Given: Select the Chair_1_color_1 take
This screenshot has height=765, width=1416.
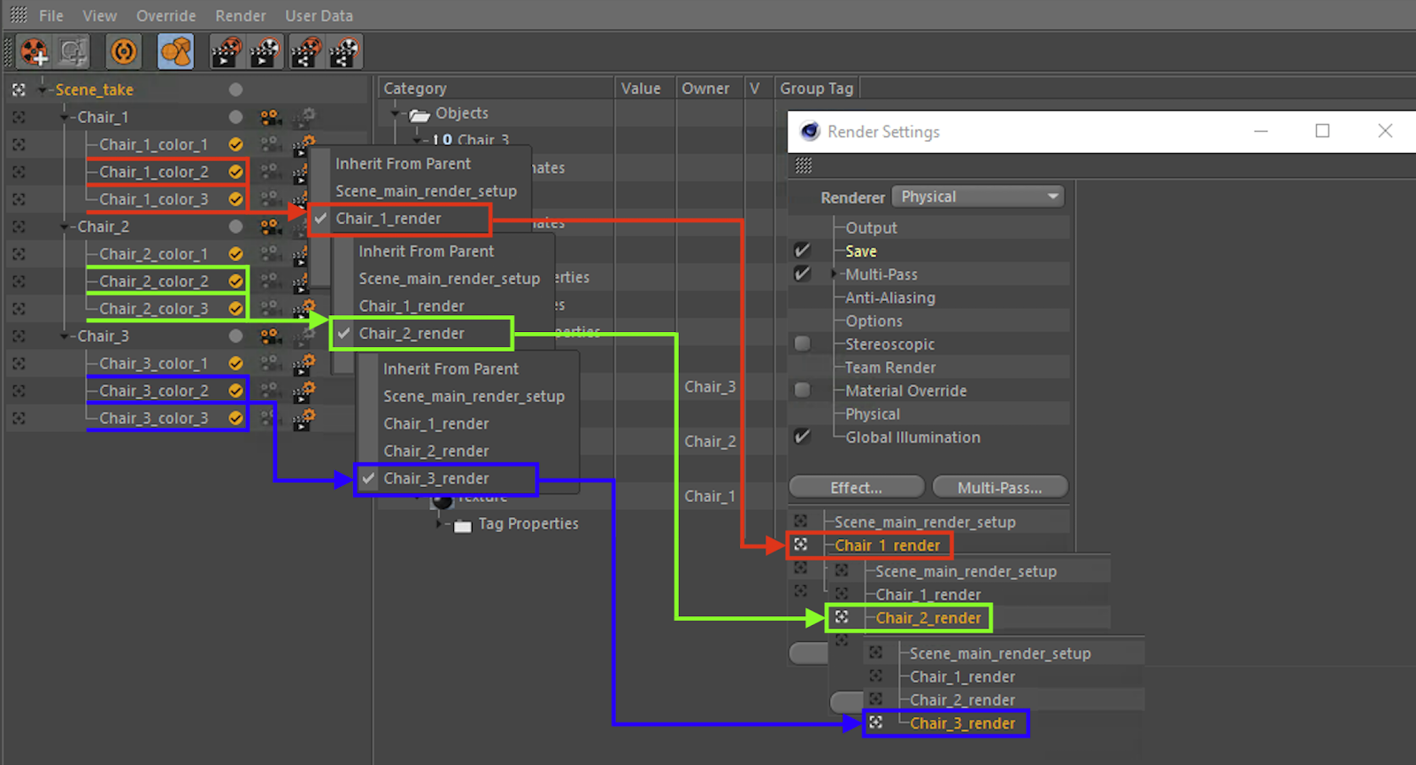Looking at the screenshot, I should [154, 144].
